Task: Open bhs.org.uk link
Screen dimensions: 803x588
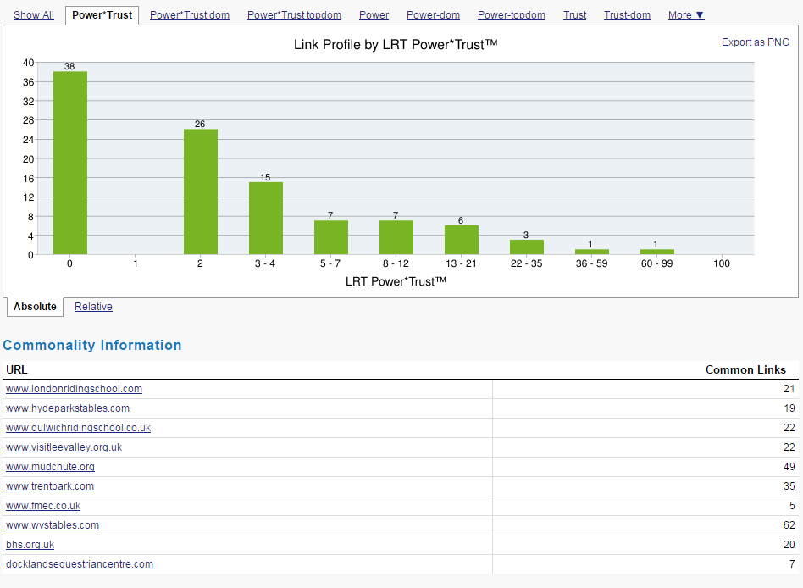Action: pos(30,545)
